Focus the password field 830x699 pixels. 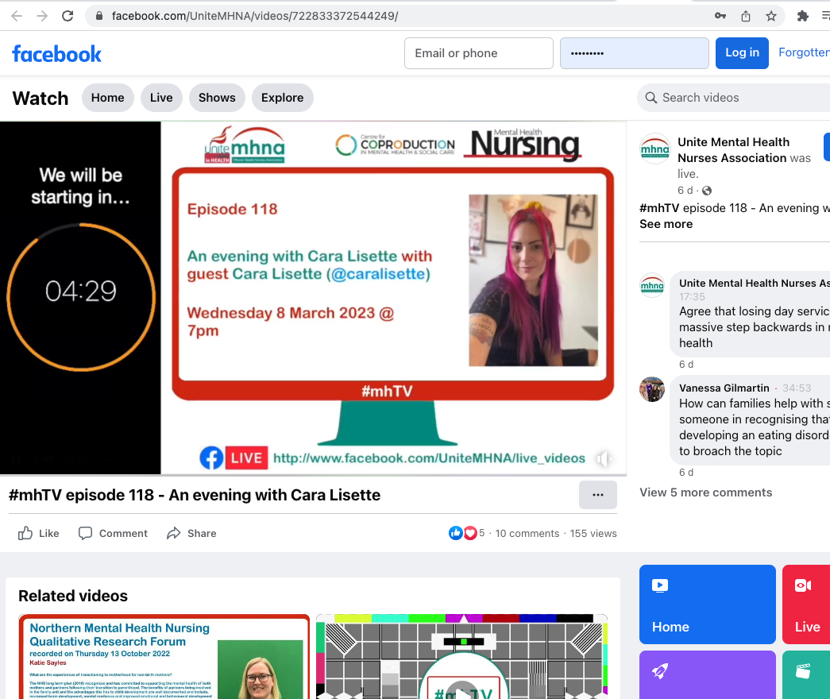click(634, 53)
